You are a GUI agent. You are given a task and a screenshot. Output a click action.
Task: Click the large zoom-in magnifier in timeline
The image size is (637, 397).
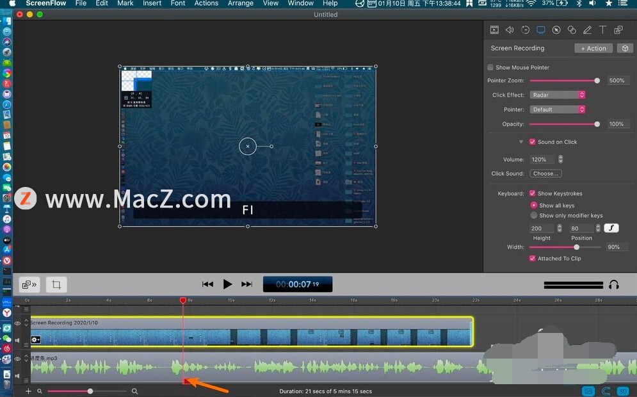[x=134, y=391]
